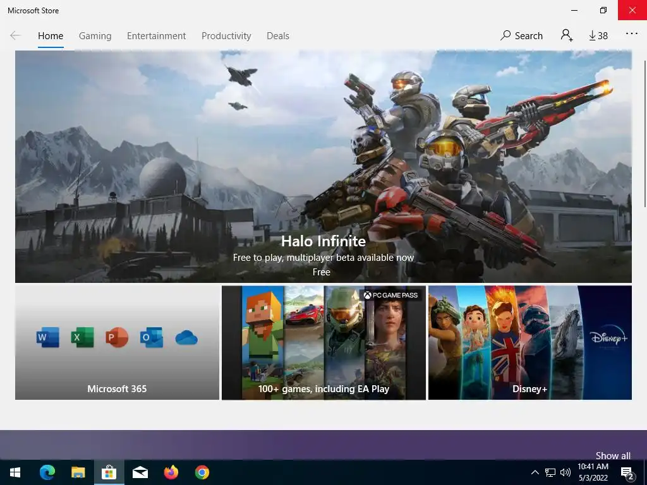Image resolution: width=647 pixels, height=485 pixels.
Task: Click the OneDrive cloud icon in the tile
Action: coord(186,338)
